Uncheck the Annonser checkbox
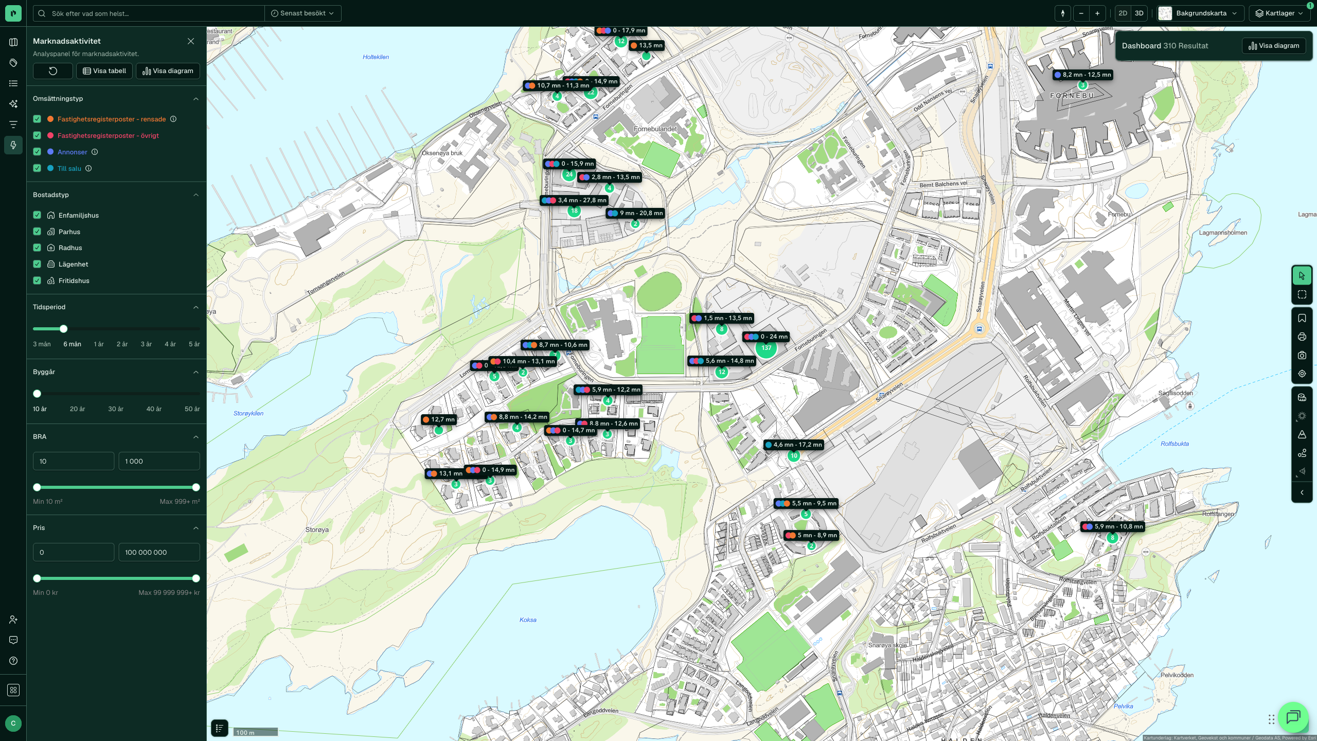The height and width of the screenshot is (741, 1317). [x=37, y=152]
